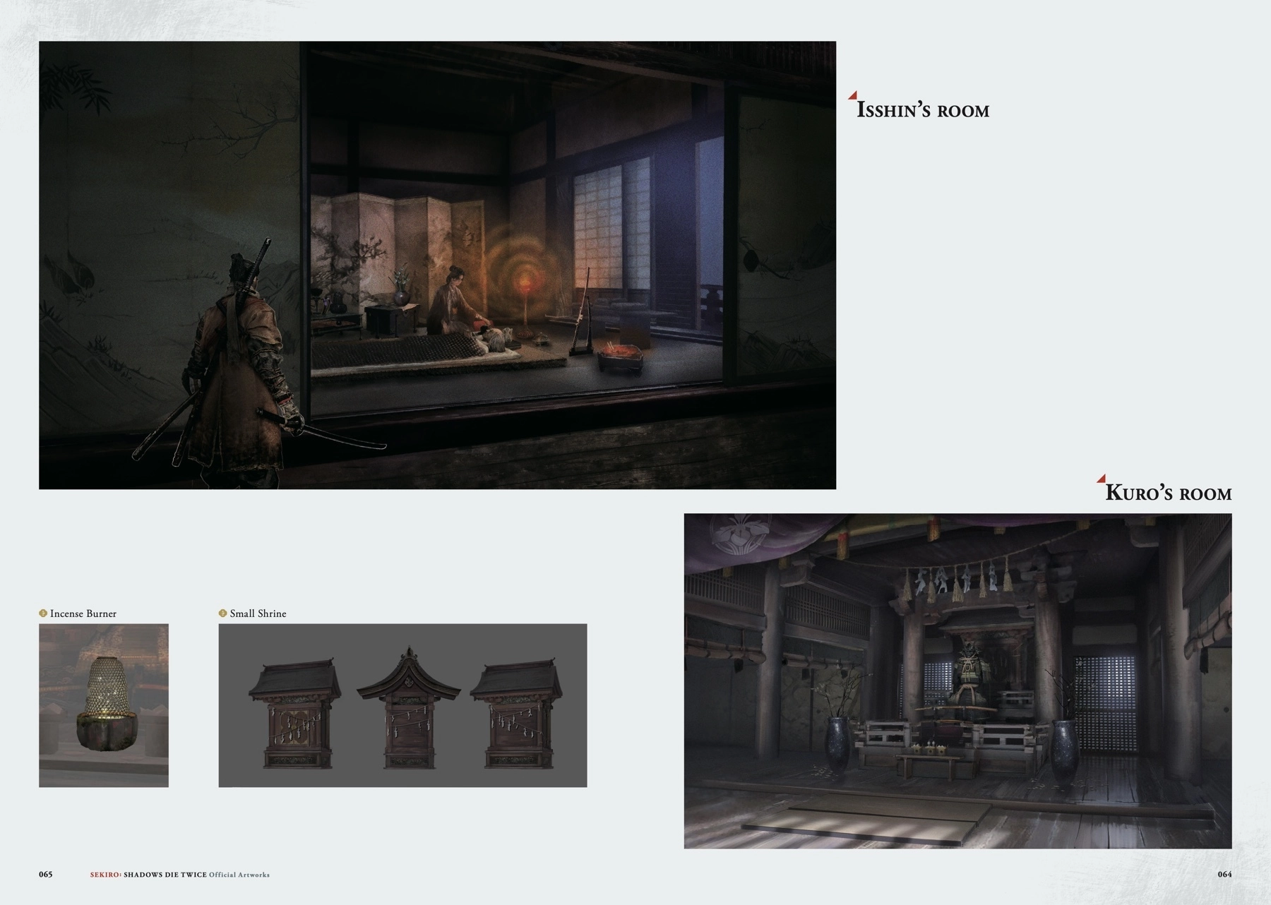The width and height of the screenshot is (1271, 905).
Task: Click the Official Artworks footer text
Action: coord(239,875)
